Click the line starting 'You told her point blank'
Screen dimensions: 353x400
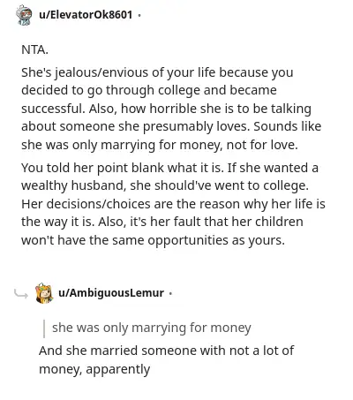[169, 168]
